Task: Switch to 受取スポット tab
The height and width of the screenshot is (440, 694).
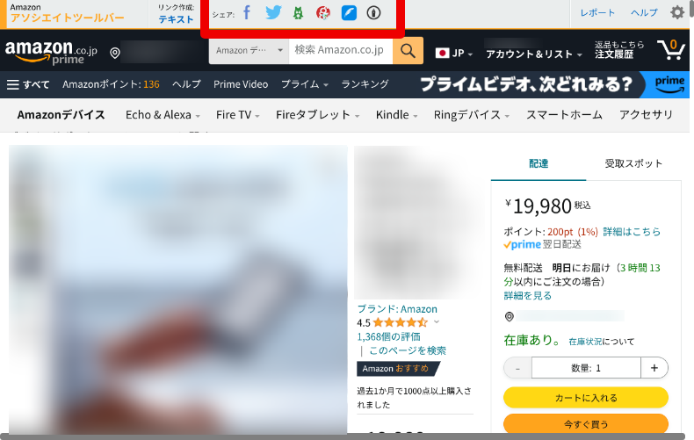Action: (633, 163)
